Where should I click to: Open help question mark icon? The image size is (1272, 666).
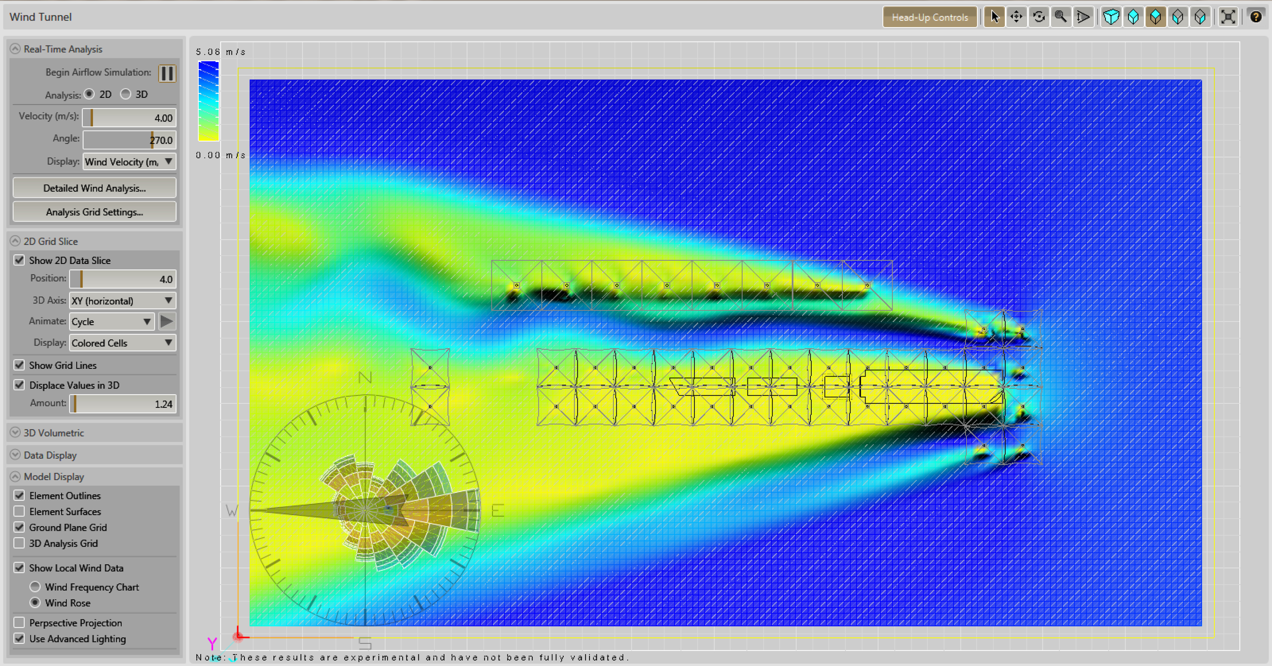[x=1256, y=17]
